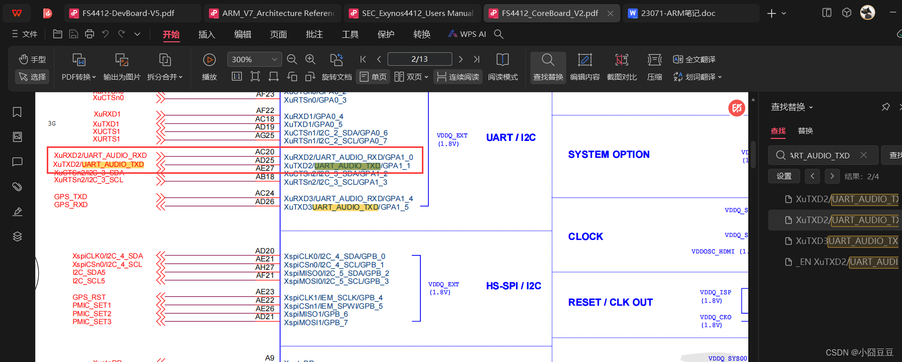Rotate page counter-clockwise icon
The image size is (902, 362).
tap(292, 77)
